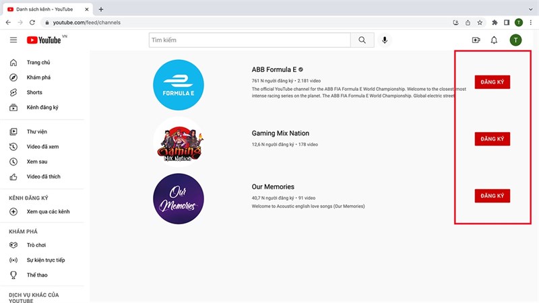The height and width of the screenshot is (303, 539).
Task: Click the address bar URL
Action: pyautogui.click(x=87, y=22)
